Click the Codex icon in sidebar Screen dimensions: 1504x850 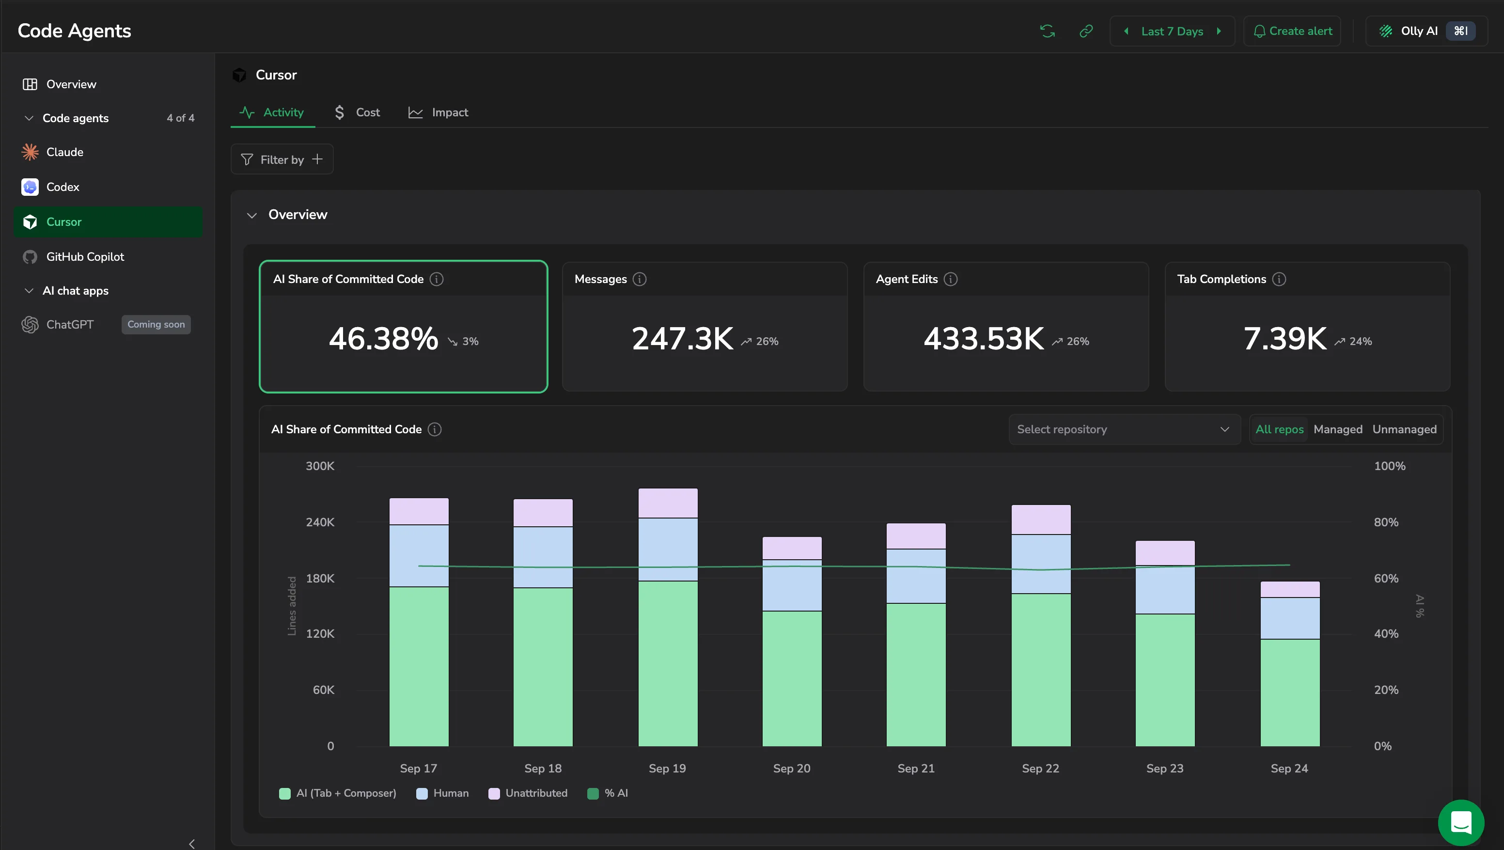(30, 187)
